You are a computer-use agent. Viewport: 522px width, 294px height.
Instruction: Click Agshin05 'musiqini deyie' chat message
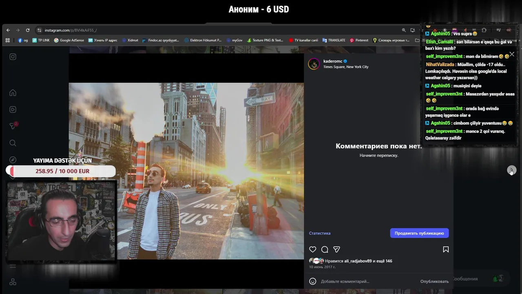453,86
